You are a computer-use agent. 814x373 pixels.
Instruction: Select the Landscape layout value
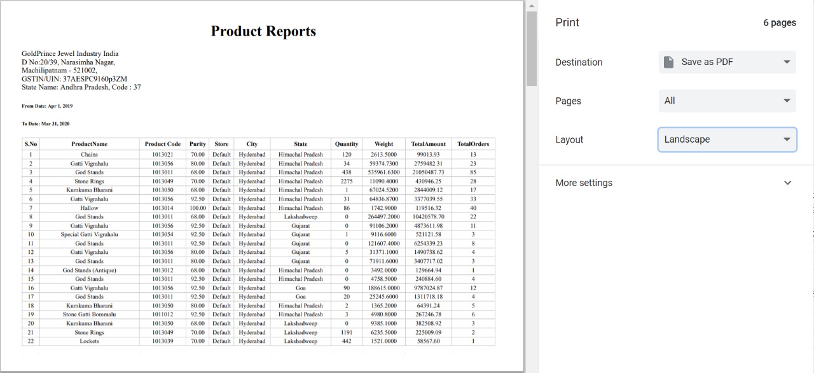point(686,139)
